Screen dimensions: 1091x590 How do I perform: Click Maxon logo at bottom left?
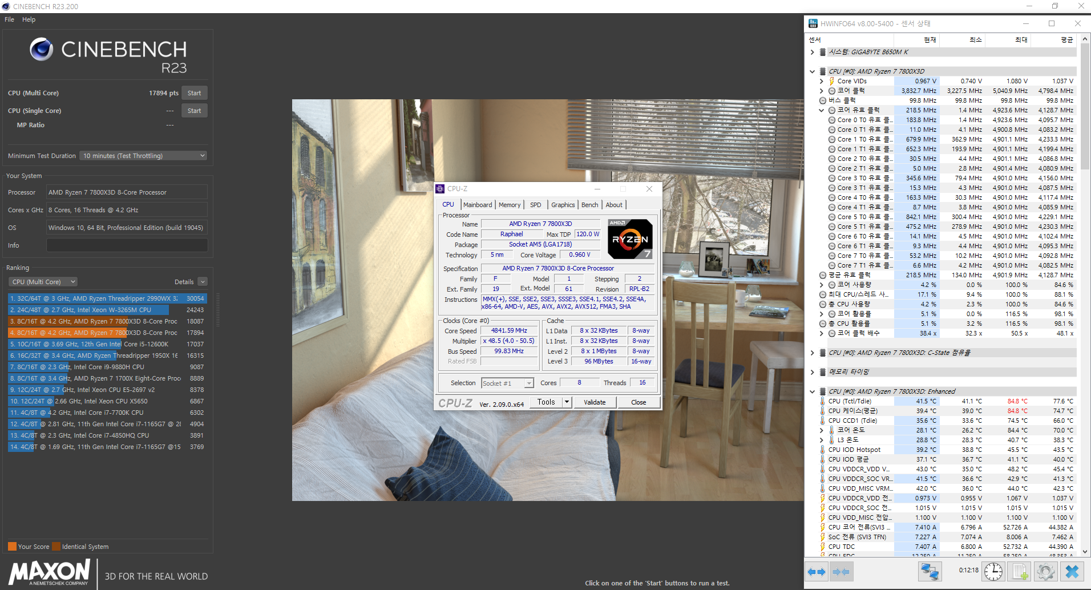[x=50, y=572]
